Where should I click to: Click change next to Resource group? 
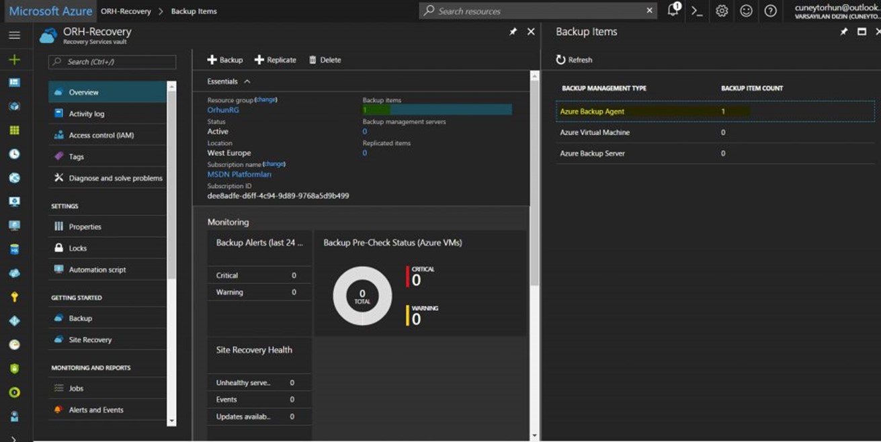click(x=266, y=100)
